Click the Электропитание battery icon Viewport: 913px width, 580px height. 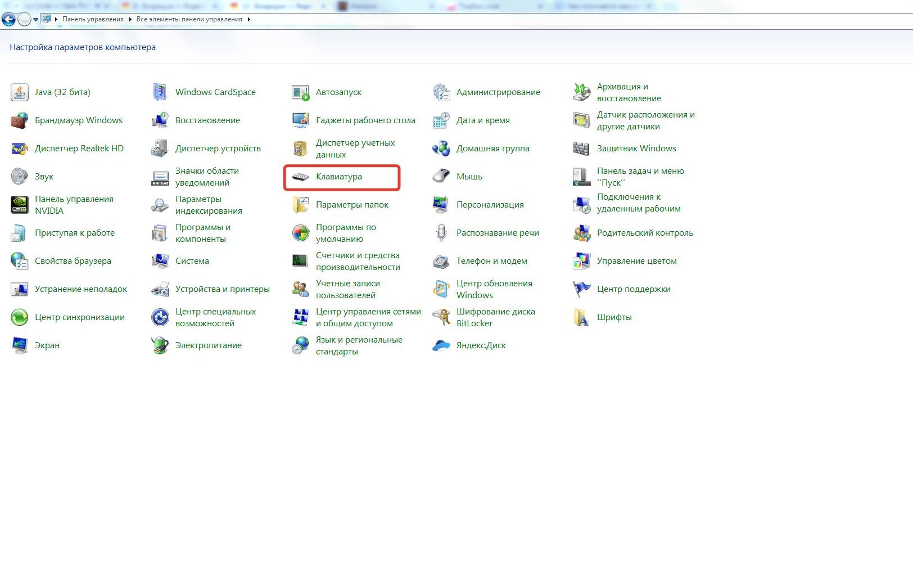[x=160, y=345]
